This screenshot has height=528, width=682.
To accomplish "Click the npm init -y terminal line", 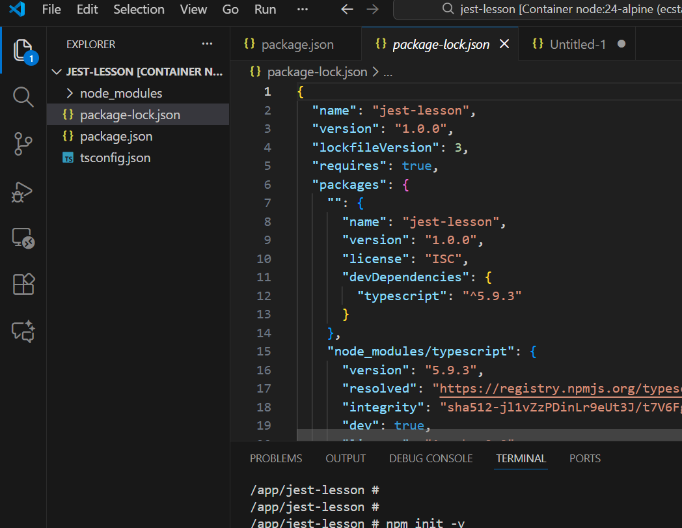I will click(x=357, y=522).
